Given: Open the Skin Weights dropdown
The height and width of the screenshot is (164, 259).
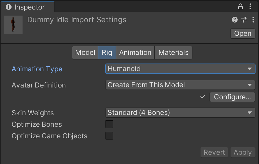Looking at the screenshot, I should 180,113.
